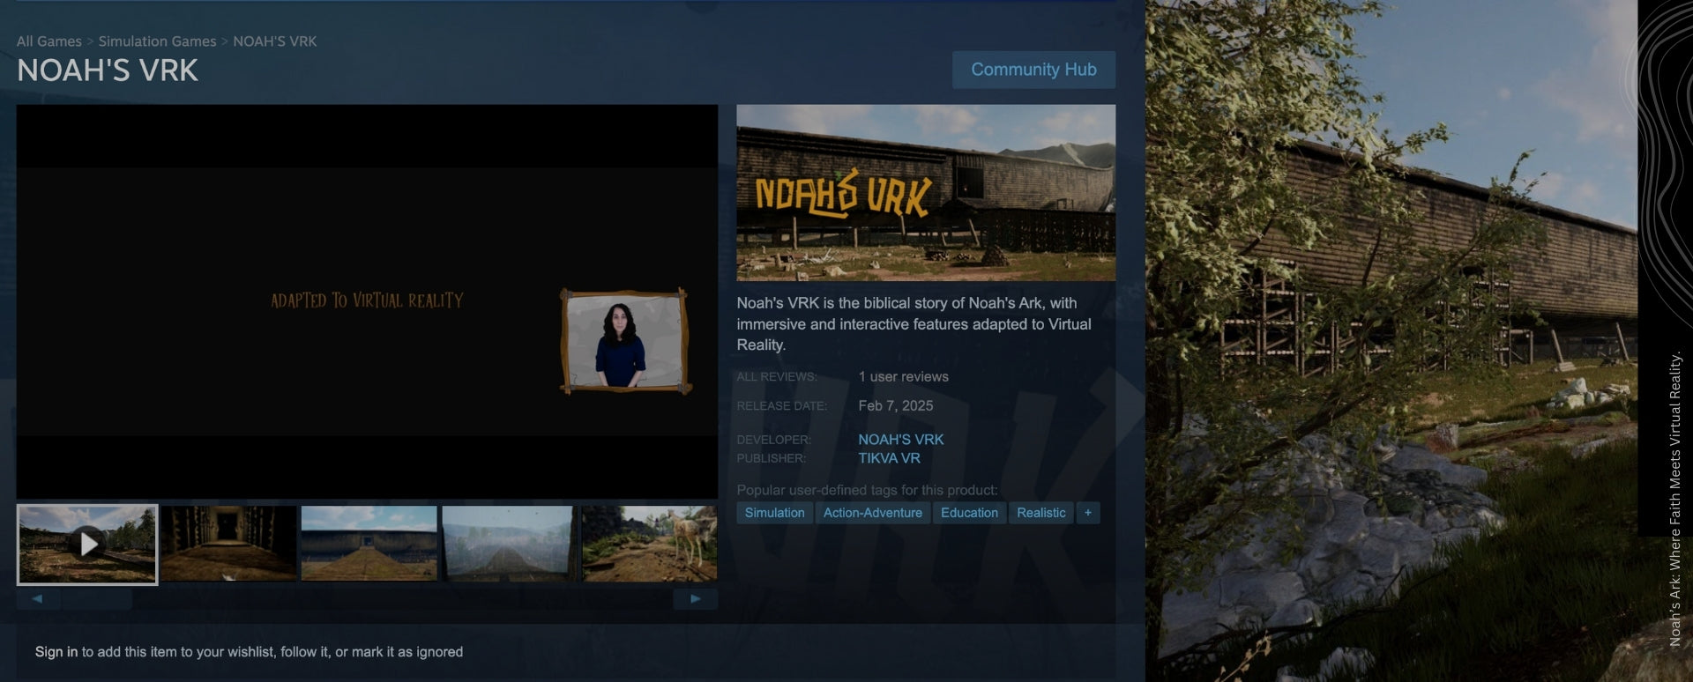
Task: Play the trailer video thumbnail
Action: [87, 544]
